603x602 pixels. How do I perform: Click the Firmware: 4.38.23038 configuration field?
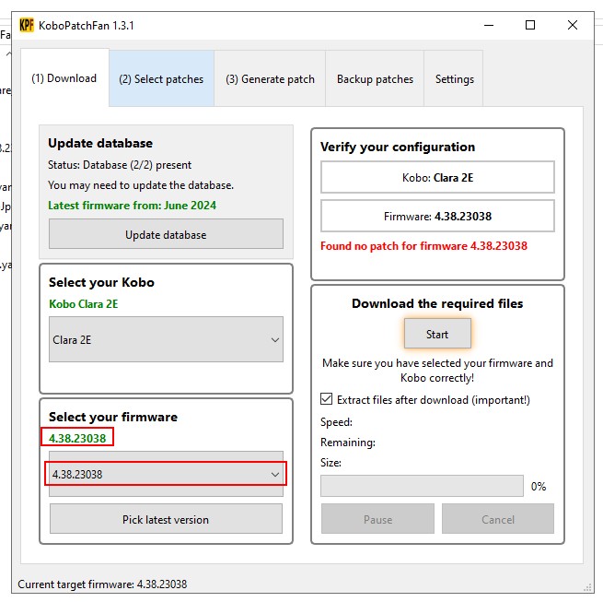point(437,217)
